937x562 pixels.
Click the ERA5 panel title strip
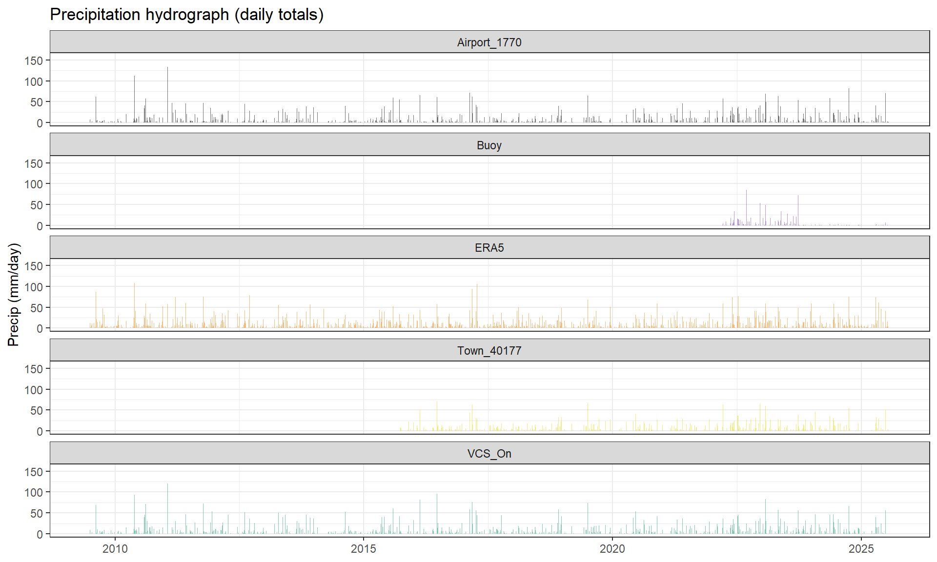tap(489, 248)
